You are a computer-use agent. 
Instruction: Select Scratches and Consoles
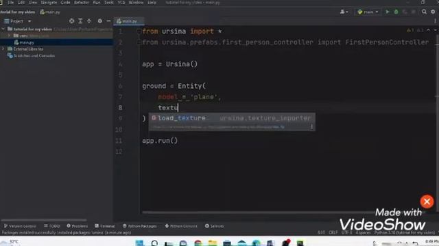click(34, 55)
